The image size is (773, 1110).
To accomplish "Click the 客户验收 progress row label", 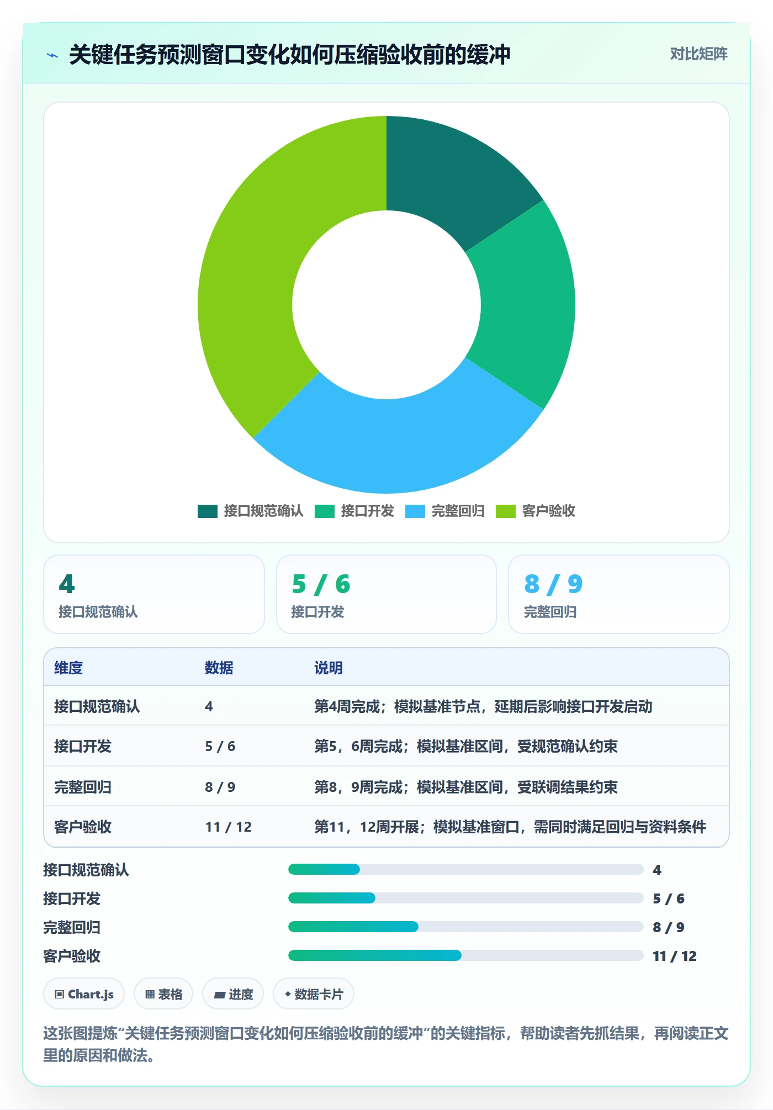I will tap(72, 956).
